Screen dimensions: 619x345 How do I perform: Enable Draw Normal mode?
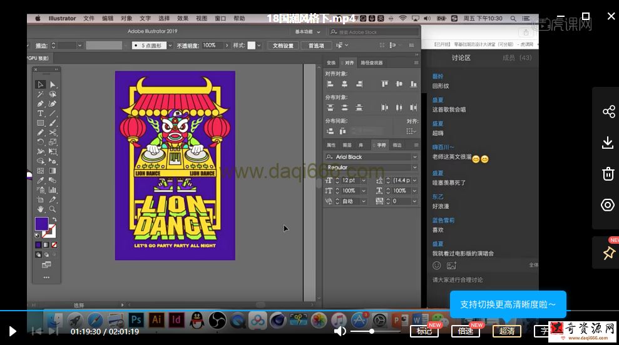click(x=38, y=255)
